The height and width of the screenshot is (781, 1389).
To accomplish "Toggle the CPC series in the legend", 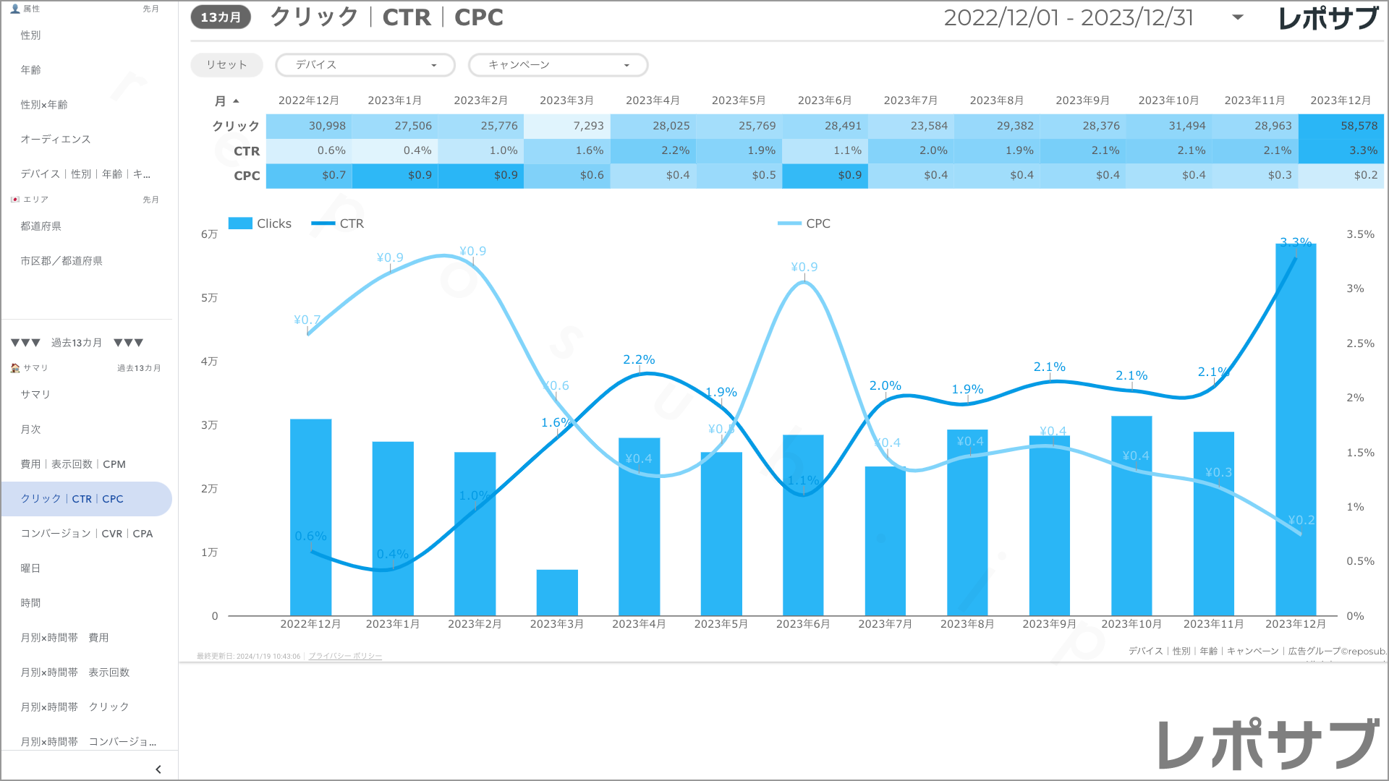I will click(x=817, y=223).
